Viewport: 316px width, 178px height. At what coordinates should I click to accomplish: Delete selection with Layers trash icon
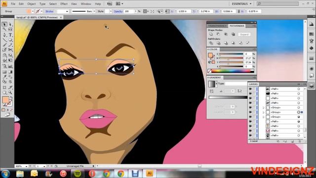300,141
